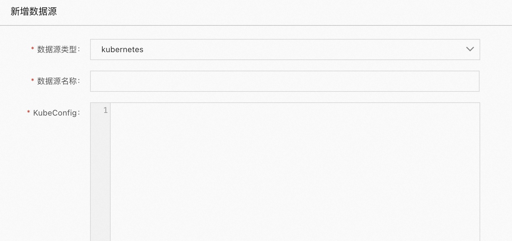Focus the 数据源名称 input field
This screenshot has width=512, height=241.
click(284, 81)
